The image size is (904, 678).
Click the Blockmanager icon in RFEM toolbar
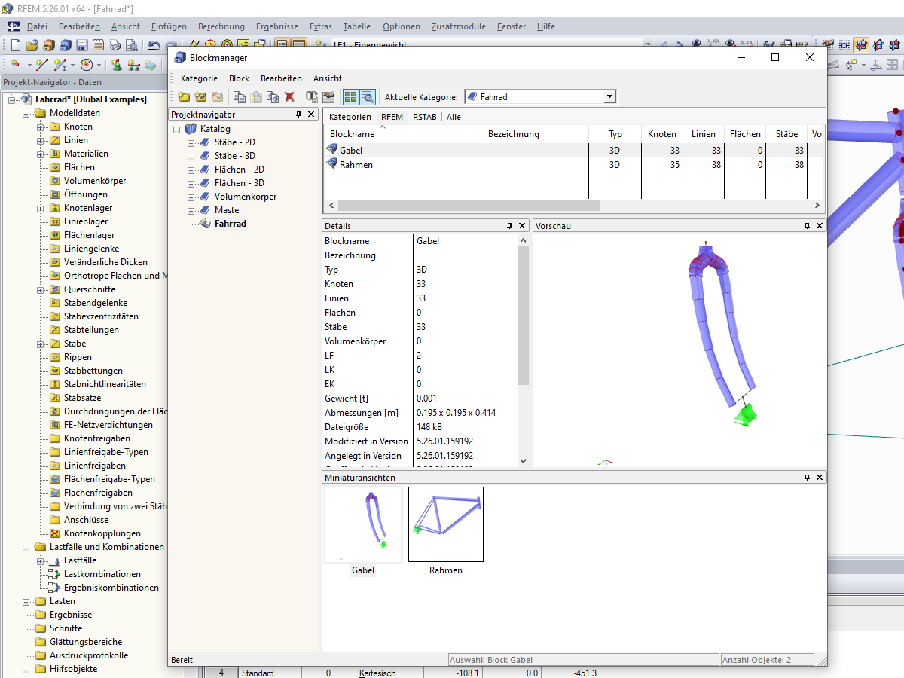(x=66, y=45)
